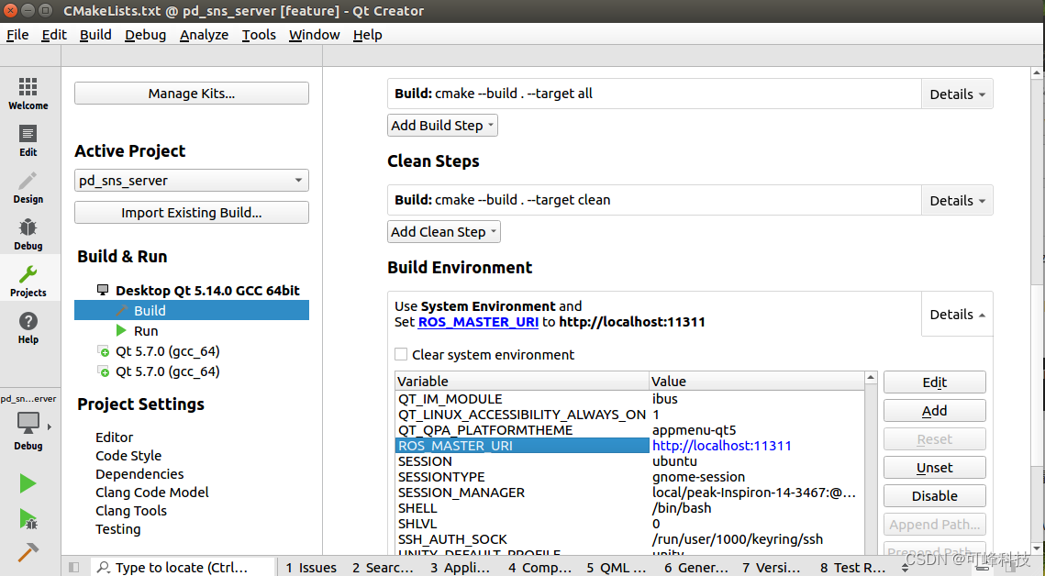Open Testing project settings

(x=118, y=529)
